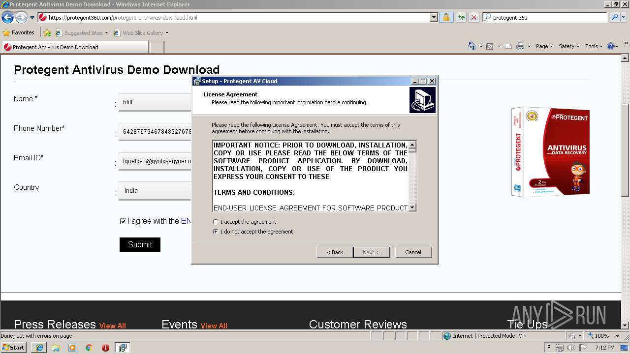The height and width of the screenshot is (354, 630).
Task: Show hidden tray icons arrow
Action: pyautogui.click(x=549, y=348)
